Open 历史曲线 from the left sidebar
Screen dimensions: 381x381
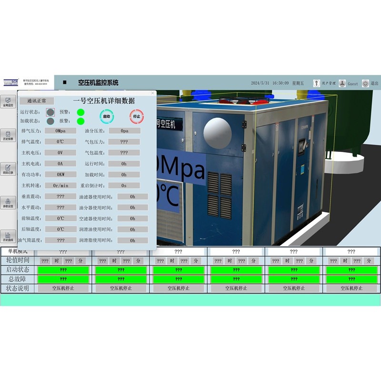[8, 236]
